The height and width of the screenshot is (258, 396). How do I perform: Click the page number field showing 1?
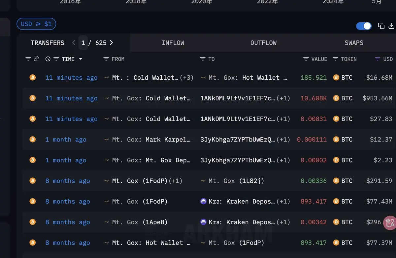83,43
